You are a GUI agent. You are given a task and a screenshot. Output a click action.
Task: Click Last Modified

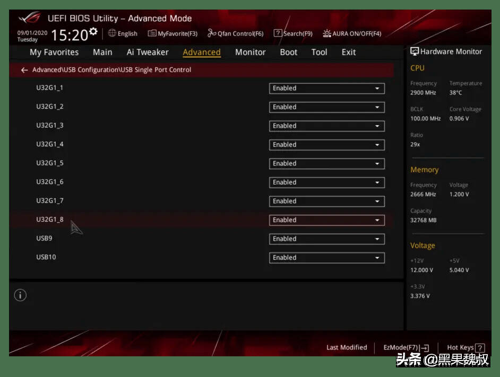click(x=347, y=347)
